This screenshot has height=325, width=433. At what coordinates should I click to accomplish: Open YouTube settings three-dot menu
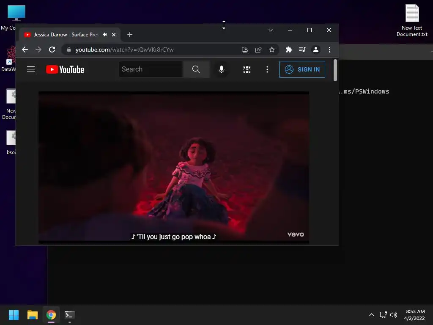[x=267, y=69]
